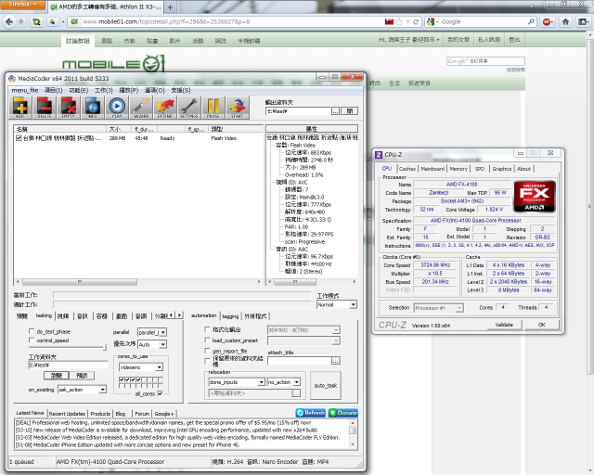Click the START transcoding toolbar icon
Screen dimensions: 594x475
coord(238,108)
